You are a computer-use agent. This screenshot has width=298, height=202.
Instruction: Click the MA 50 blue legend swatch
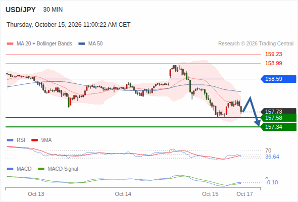point(81,44)
